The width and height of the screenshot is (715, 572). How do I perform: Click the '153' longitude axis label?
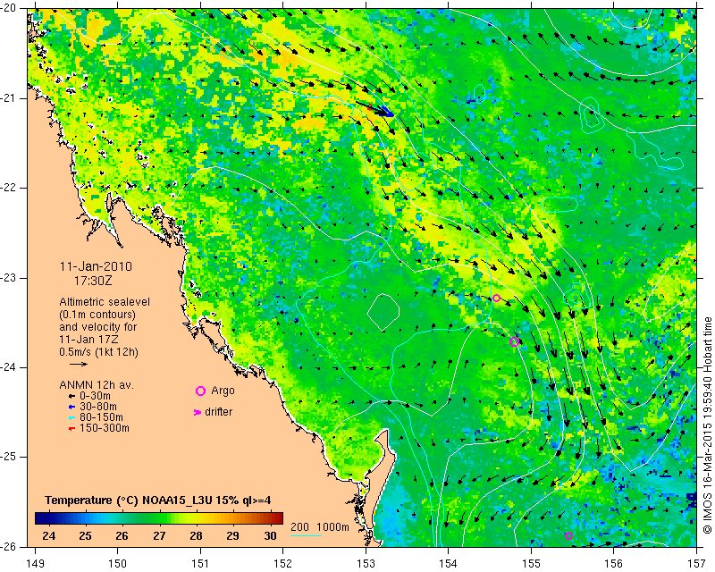(x=366, y=564)
